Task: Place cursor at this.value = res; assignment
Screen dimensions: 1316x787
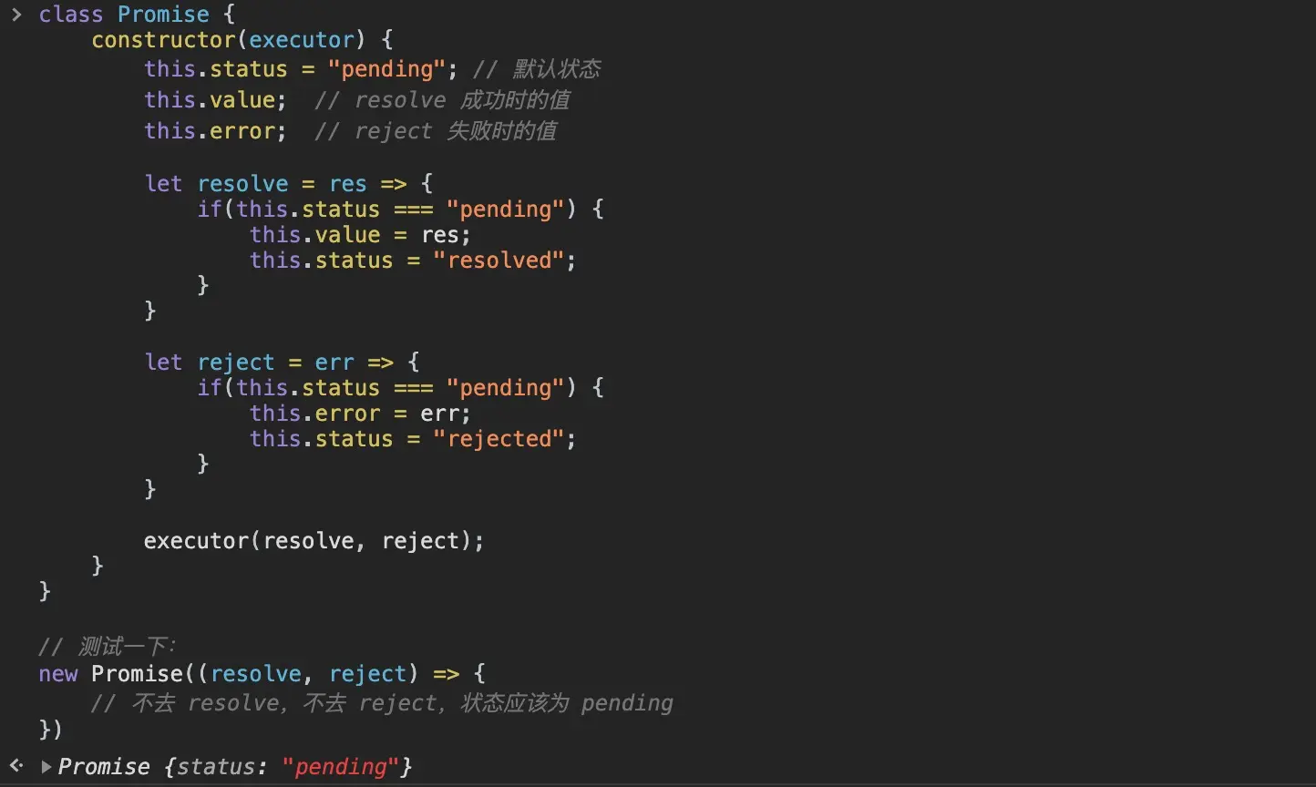Action: click(x=360, y=235)
